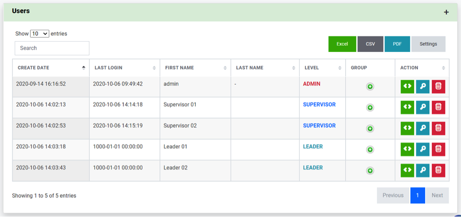461x217 pixels.
Task: Sort by Create Date column
Action: click(x=51, y=68)
